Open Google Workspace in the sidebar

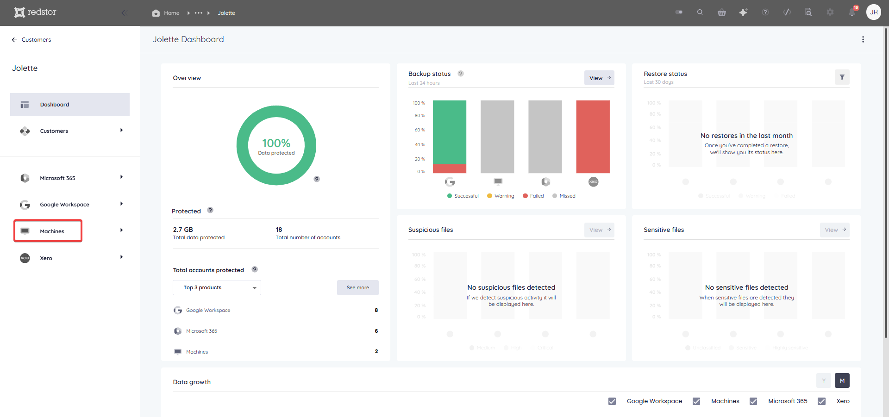pyautogui.click(x=64, y=205)
